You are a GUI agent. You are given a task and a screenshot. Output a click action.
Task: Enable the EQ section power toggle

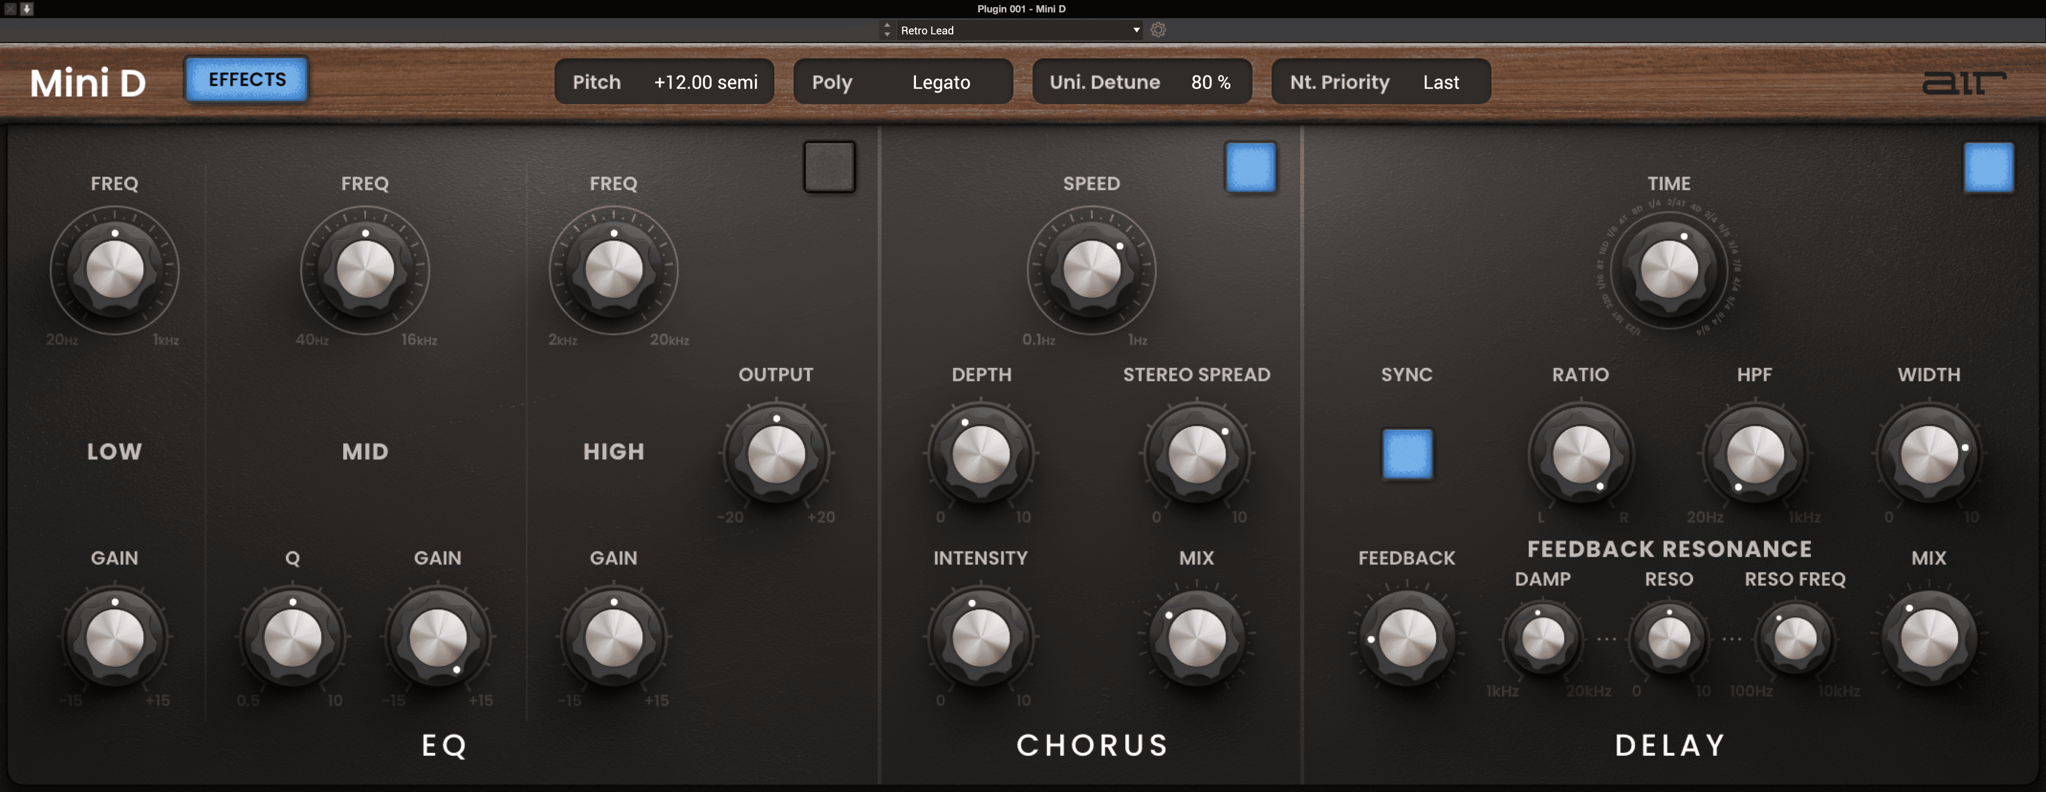coord(829,167)
